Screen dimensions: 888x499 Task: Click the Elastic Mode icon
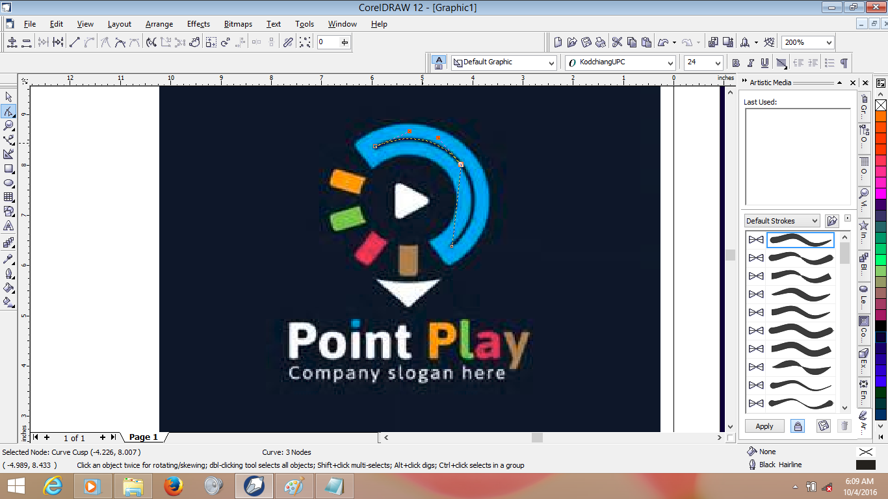point(289,42)
